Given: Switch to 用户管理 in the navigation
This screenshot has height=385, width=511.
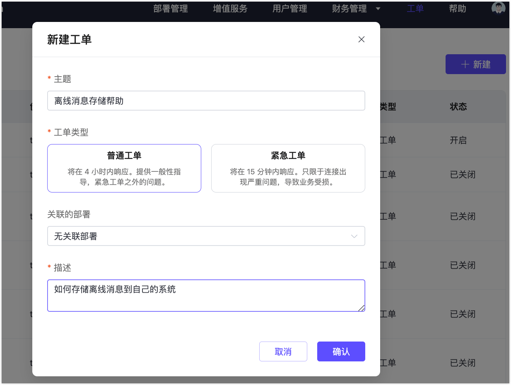Looking at the screenshot, I should [290, 9].
